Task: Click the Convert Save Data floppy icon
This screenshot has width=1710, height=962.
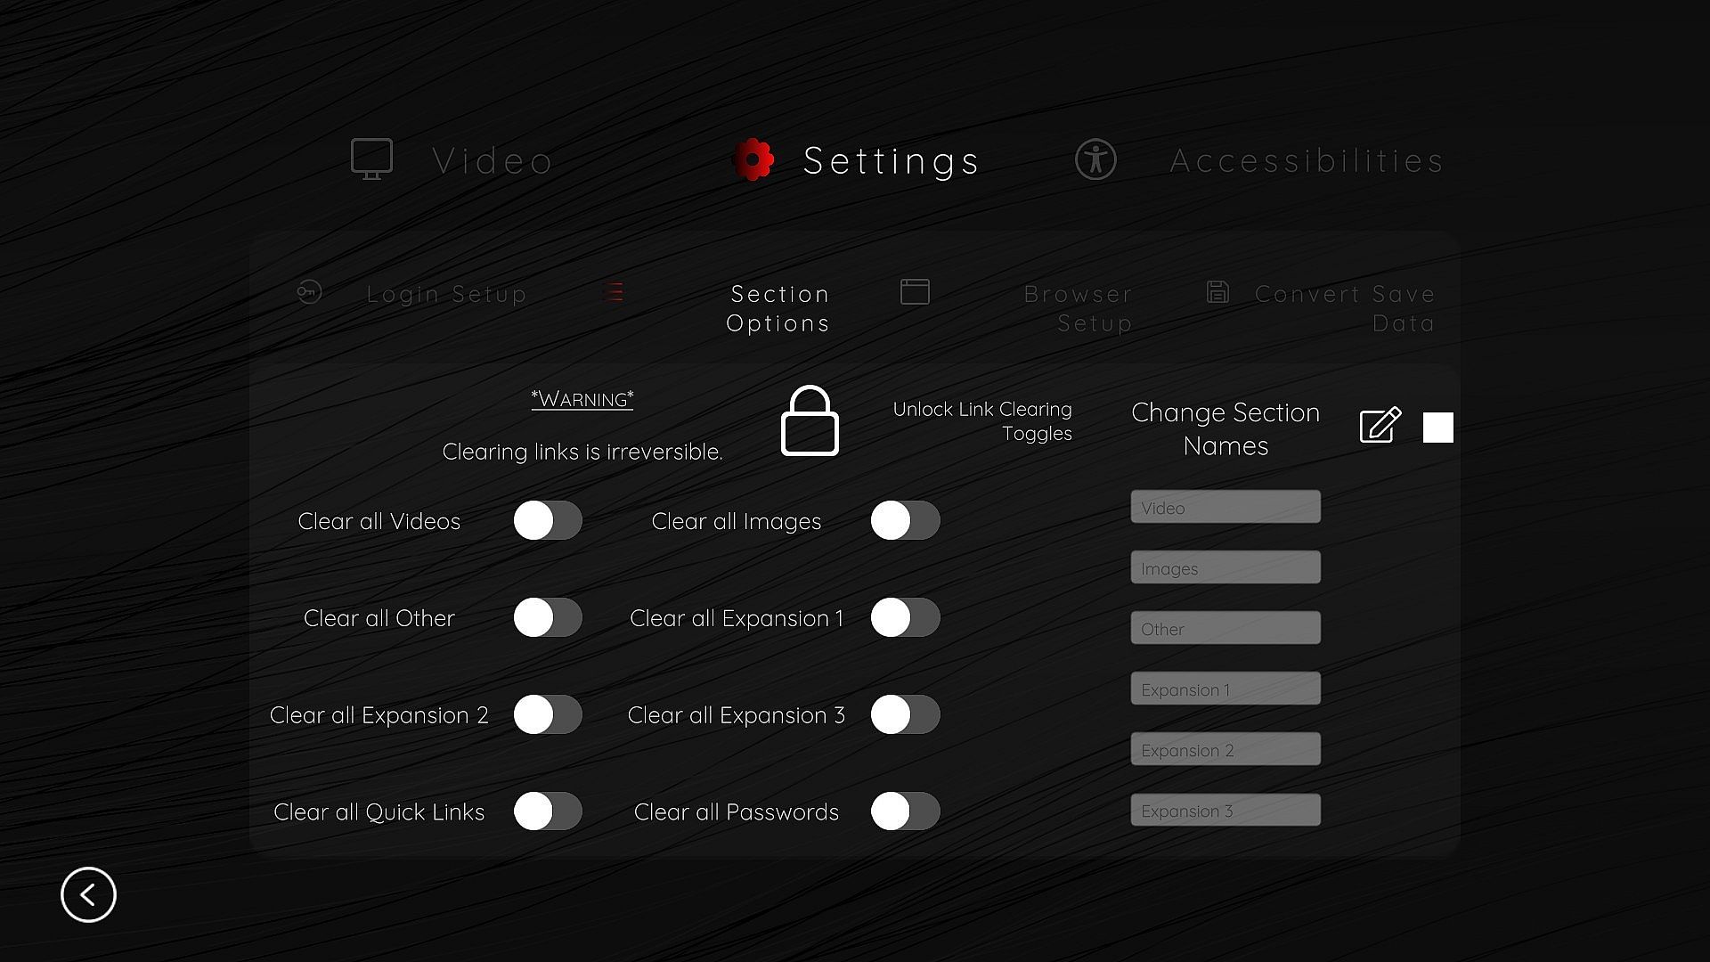Action: pyautogui.click(x=1217, y=292)
